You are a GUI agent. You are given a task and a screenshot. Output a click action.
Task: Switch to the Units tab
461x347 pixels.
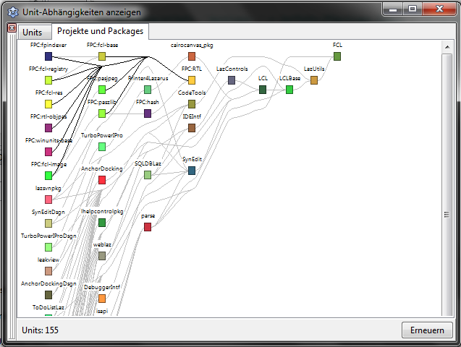click(33, 33)
